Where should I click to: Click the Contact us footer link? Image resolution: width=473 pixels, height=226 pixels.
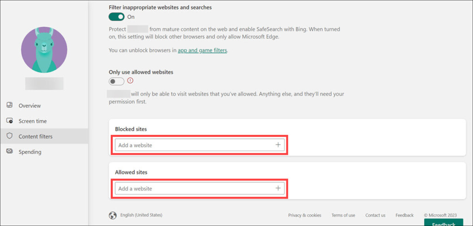[375, 215]
